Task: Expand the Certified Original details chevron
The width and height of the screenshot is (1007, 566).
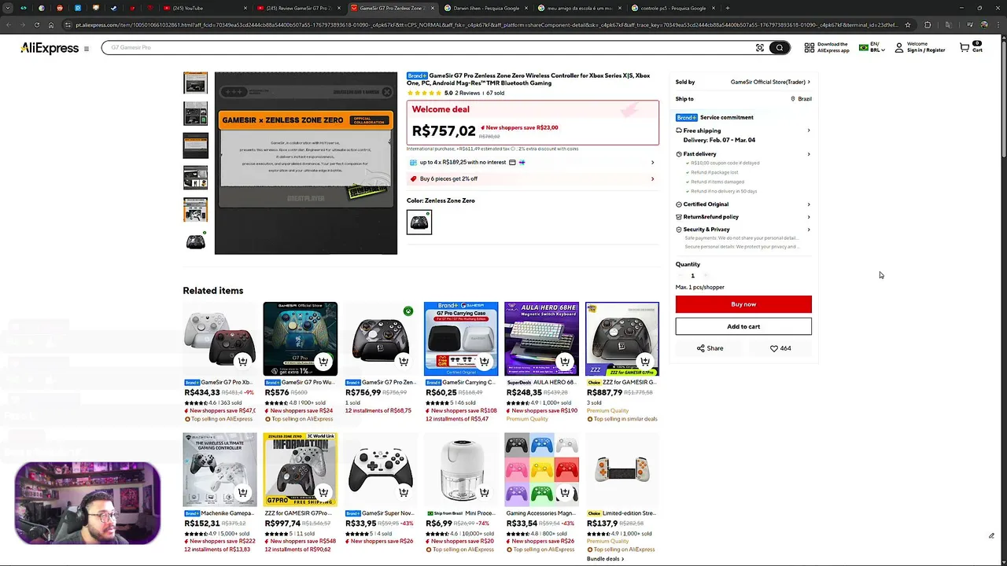Action: point(808,204)
